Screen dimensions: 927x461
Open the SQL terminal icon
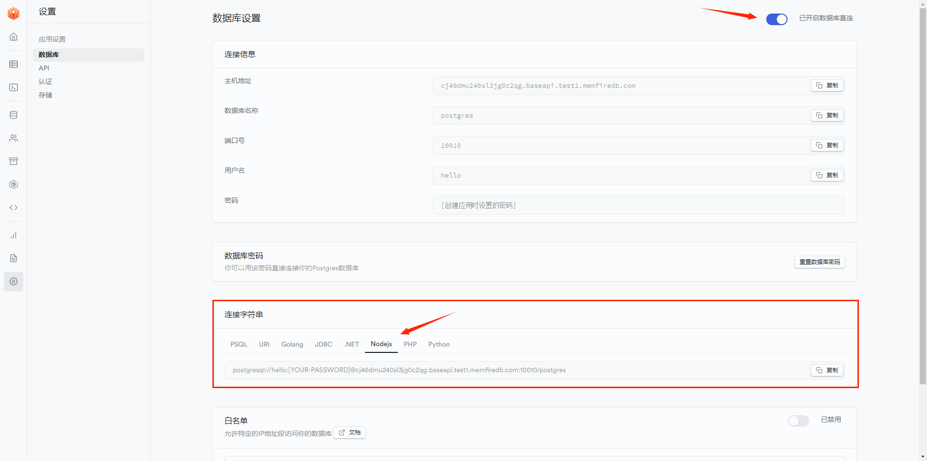[14, 87]
